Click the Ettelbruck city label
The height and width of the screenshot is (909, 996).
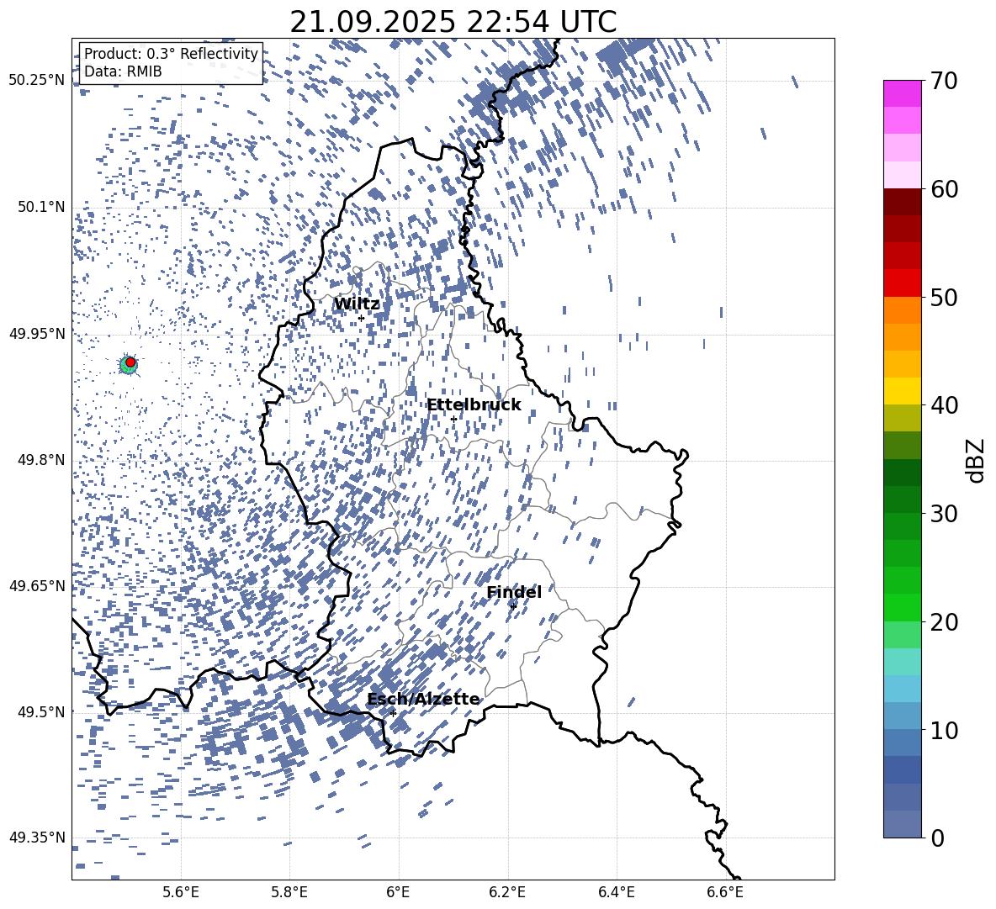coord(474,405)
